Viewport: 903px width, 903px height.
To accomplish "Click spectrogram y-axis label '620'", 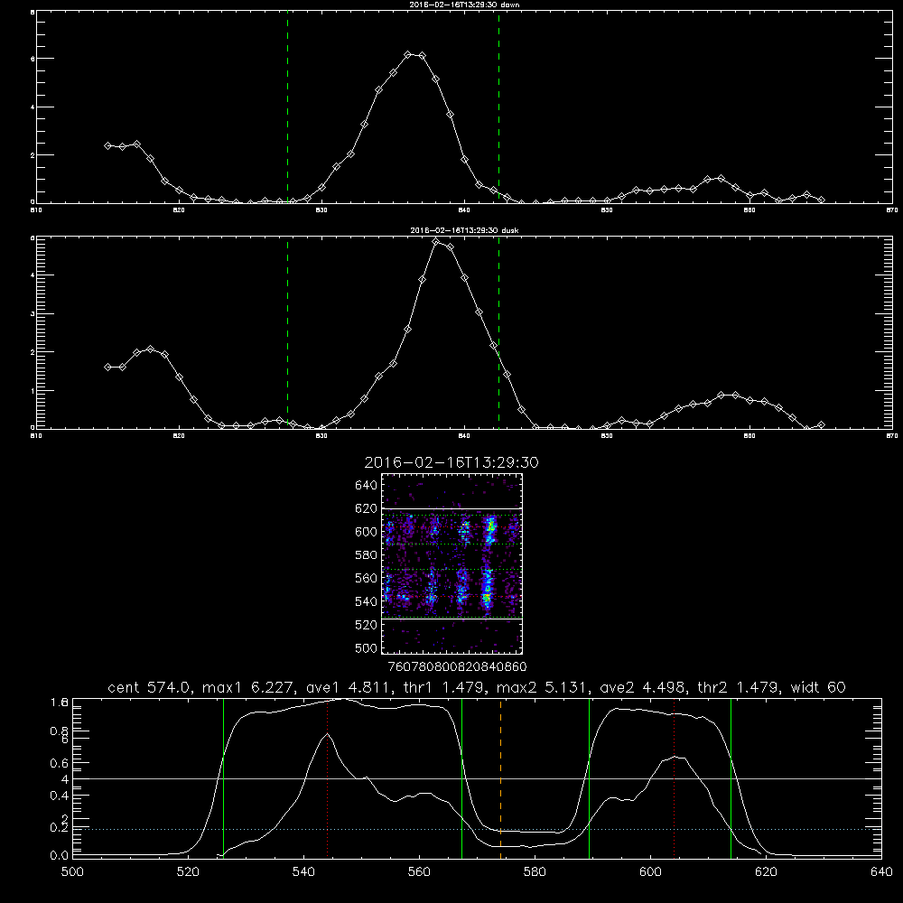I will (367, 508).
